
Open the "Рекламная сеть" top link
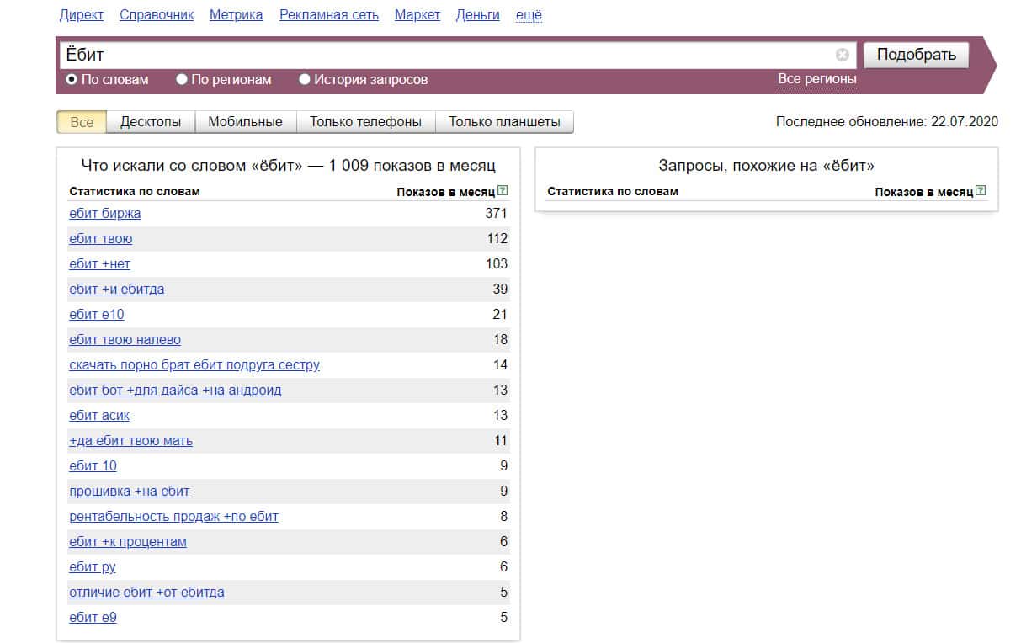click(329, 15)
